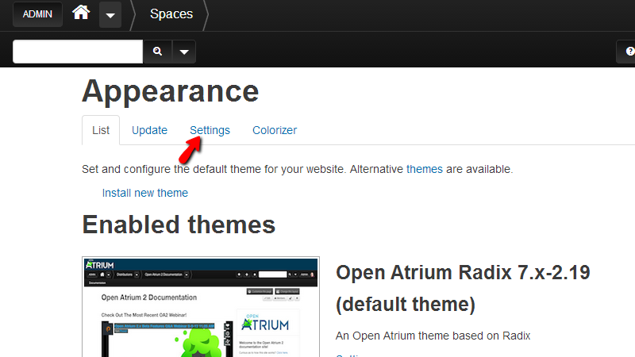Screen dimensions: 635x357
Task: Follow the 'themes' link
Action: [425, 169]
